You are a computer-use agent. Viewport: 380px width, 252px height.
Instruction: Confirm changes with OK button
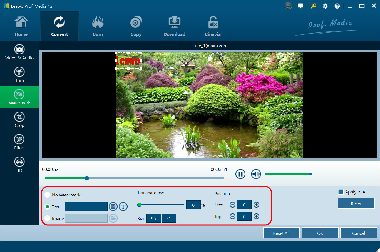point(320,233)
